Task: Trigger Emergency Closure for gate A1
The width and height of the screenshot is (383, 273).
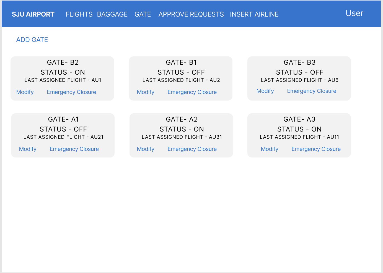Action: point(74,149)
